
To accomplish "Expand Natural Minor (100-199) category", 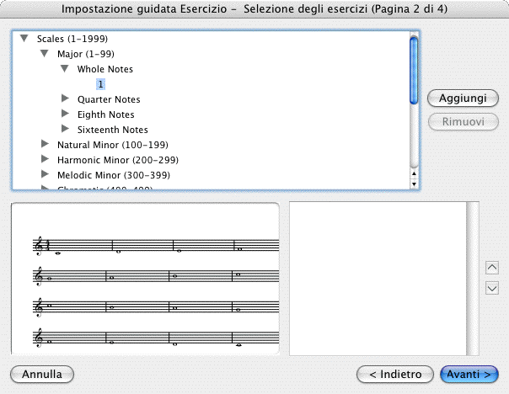I will pos(46,145).
